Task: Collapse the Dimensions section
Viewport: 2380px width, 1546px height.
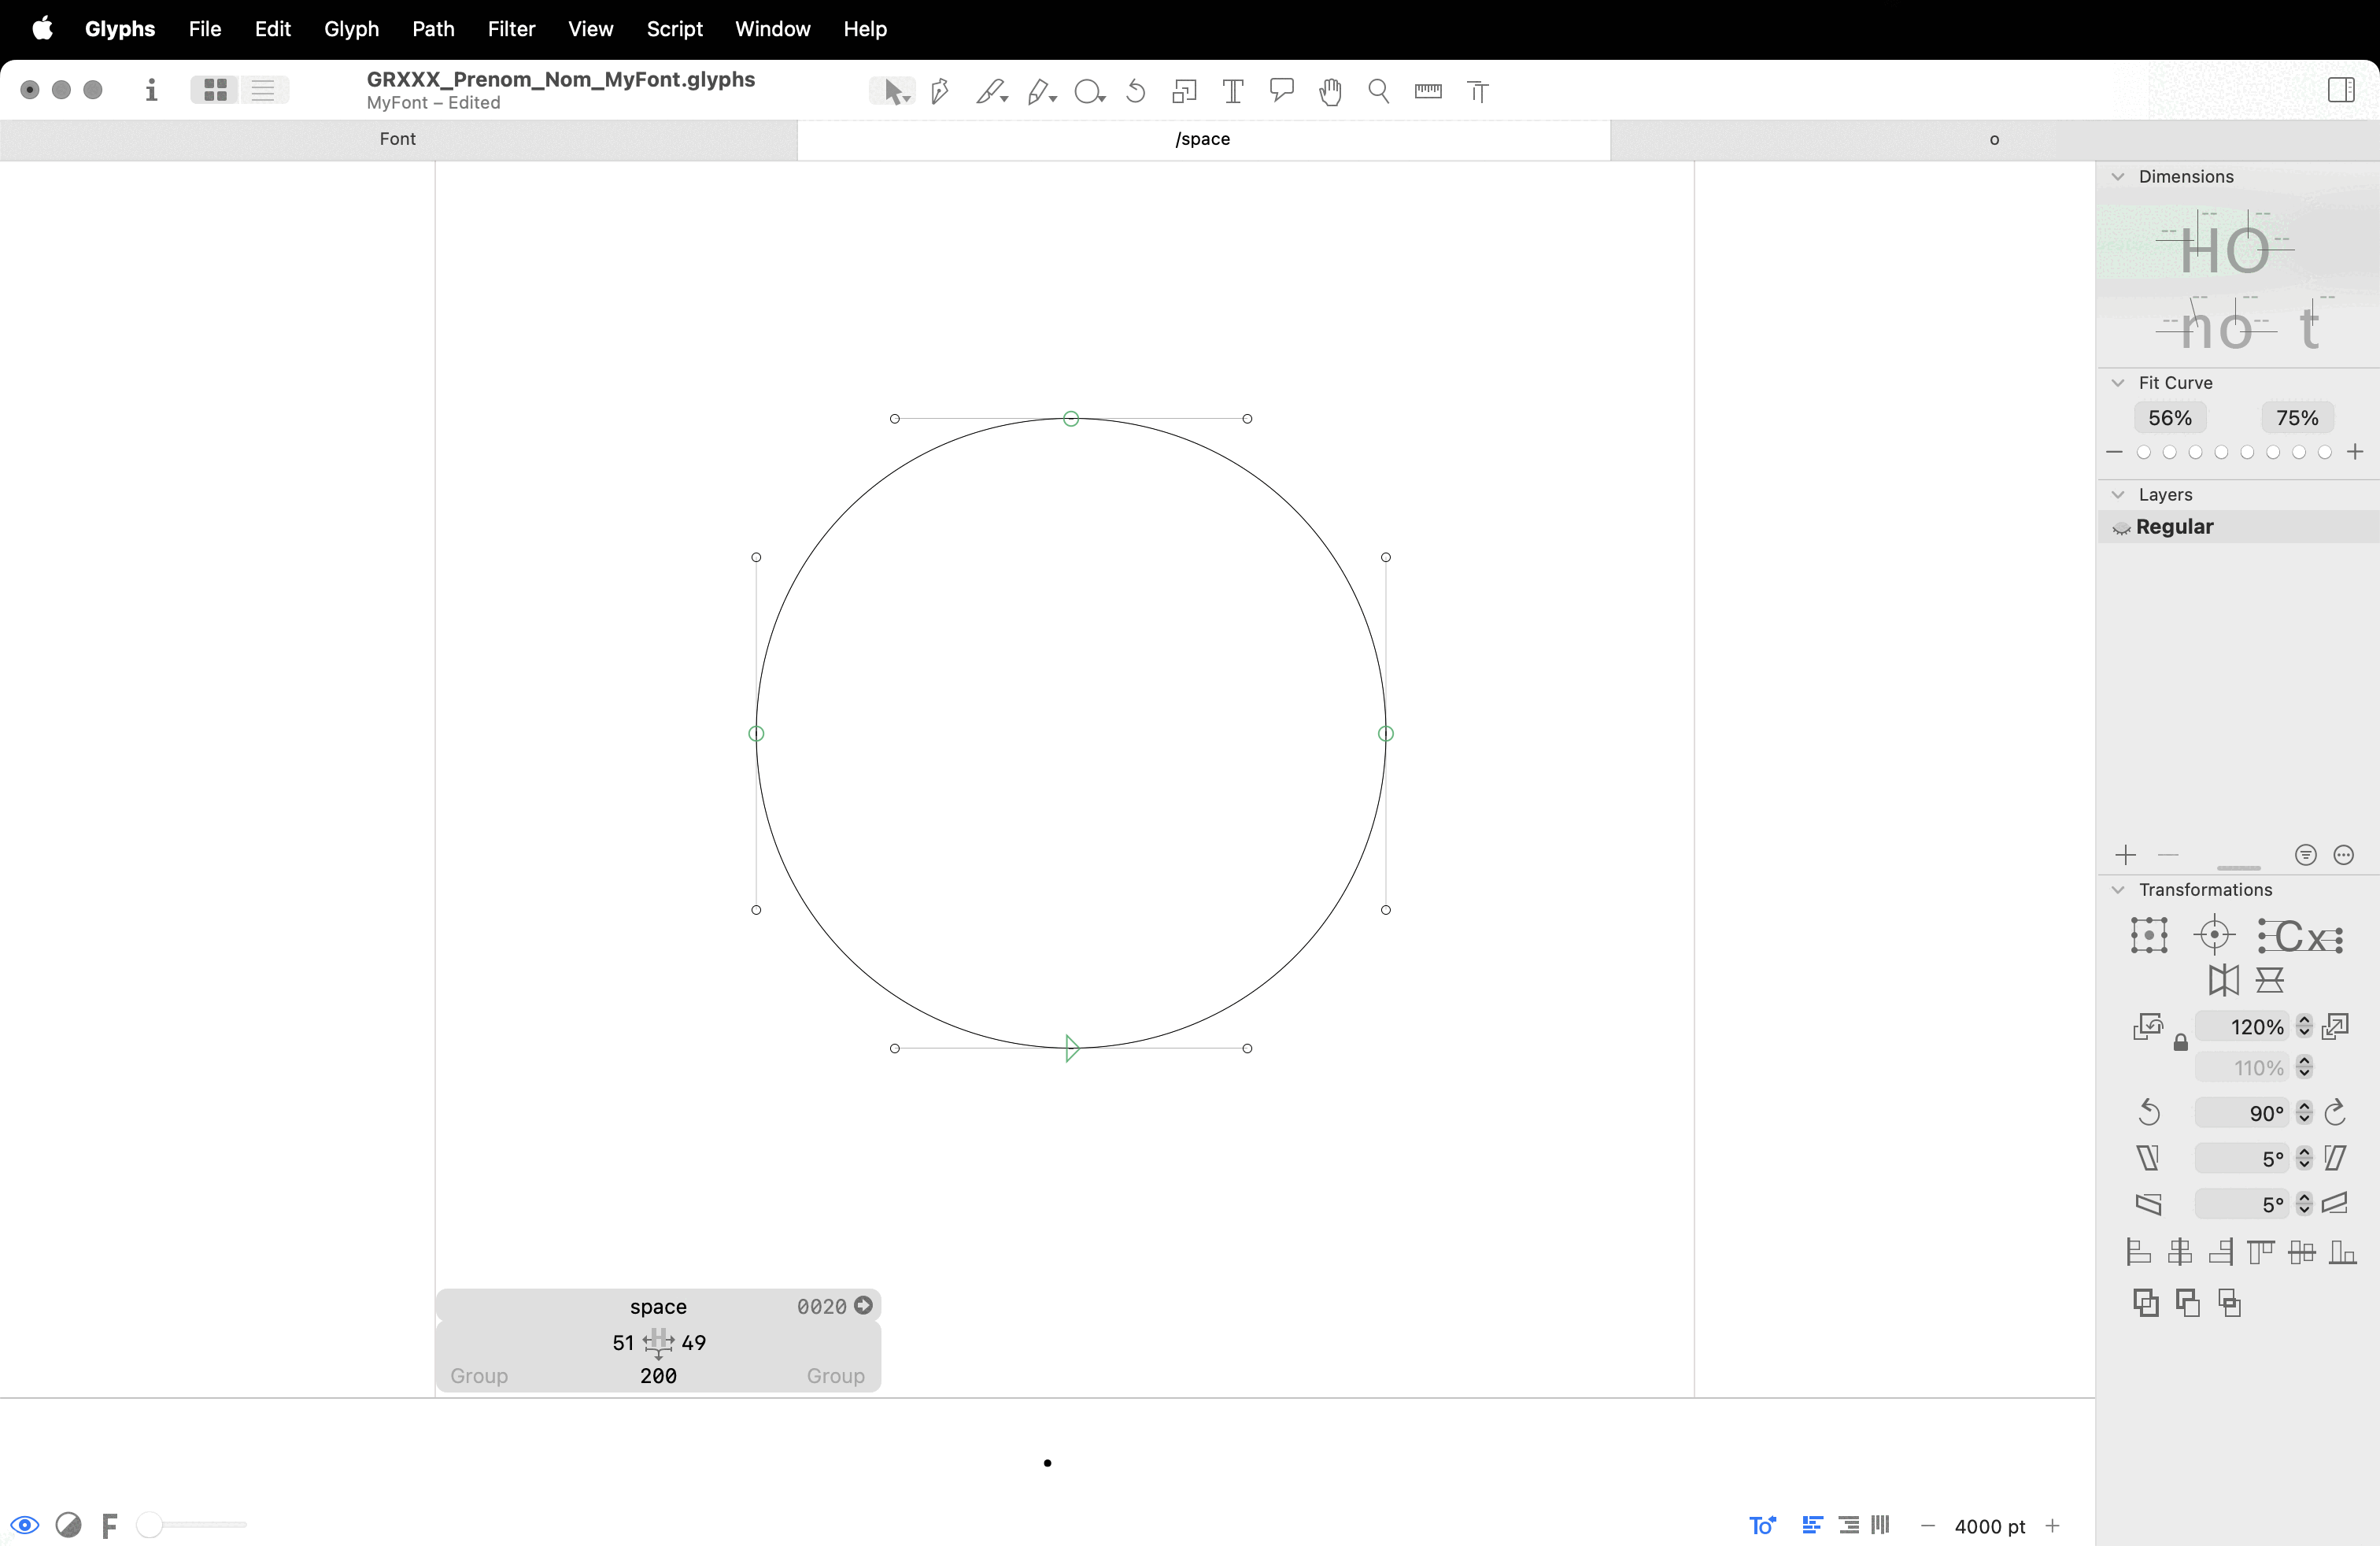Action: click(x=2118, y=177)
